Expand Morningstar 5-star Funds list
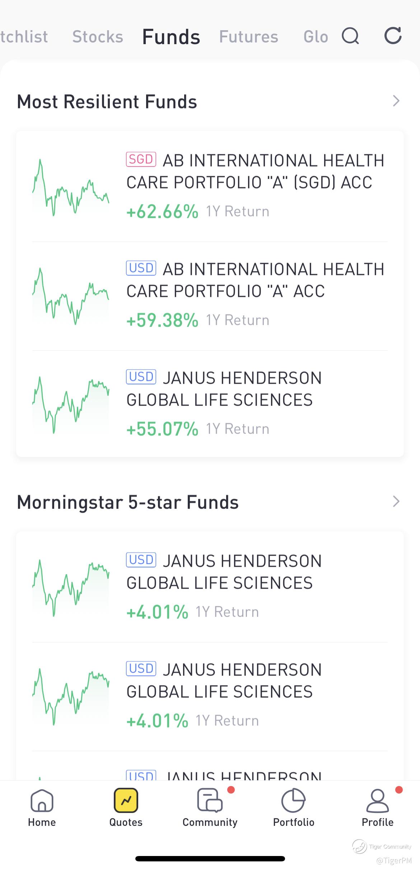This screenshot has height=870, width=420. point(396,501)
